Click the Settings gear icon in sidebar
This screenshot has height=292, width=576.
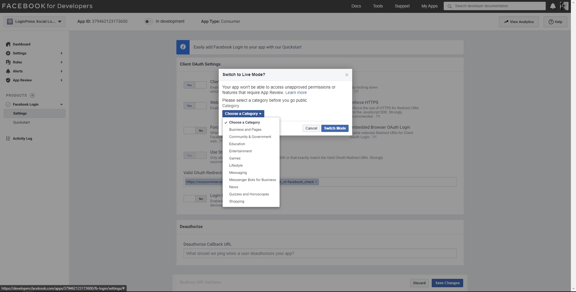pos(8,53)
